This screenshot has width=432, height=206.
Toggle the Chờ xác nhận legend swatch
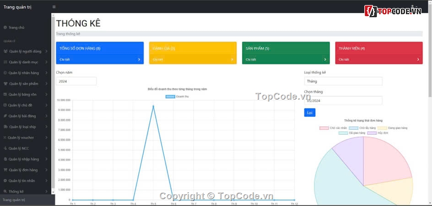pos(324,128)
